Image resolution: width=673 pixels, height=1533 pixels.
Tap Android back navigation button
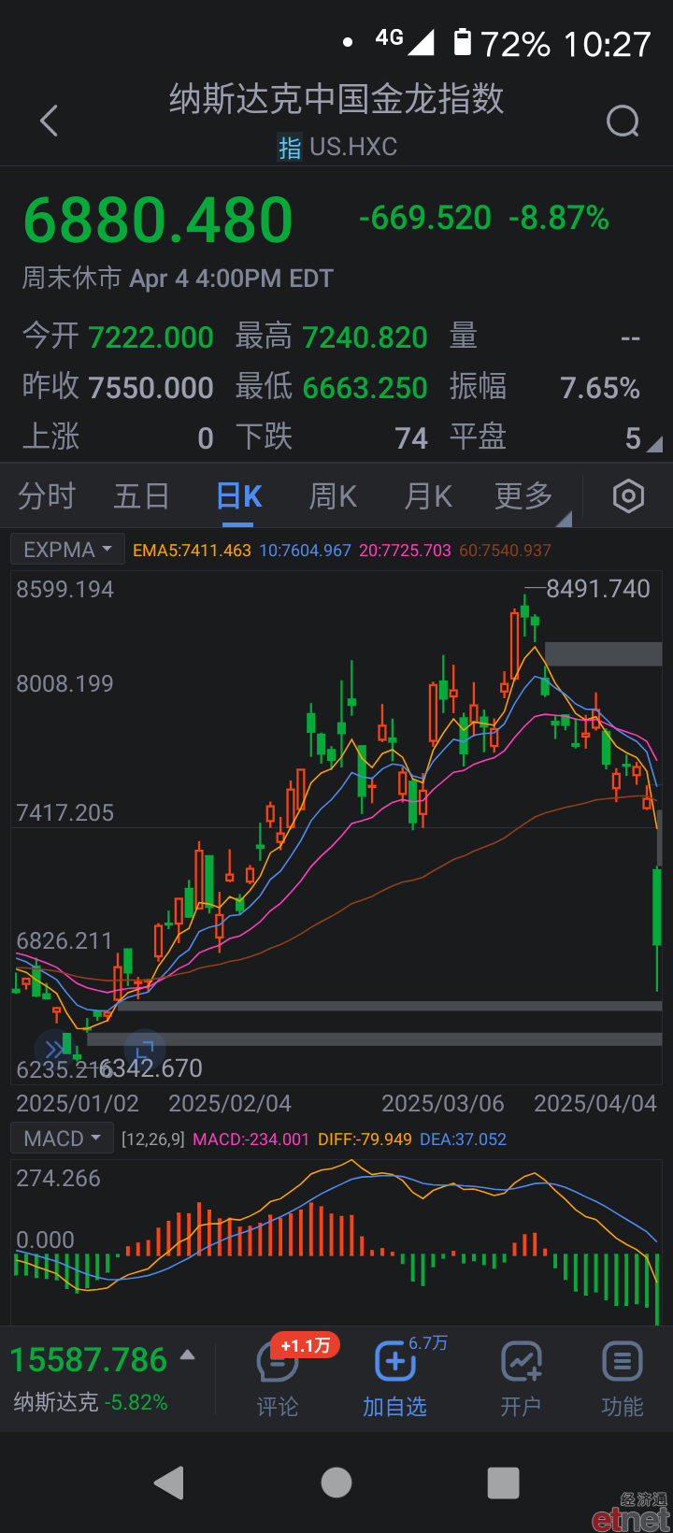point(169,1483)
